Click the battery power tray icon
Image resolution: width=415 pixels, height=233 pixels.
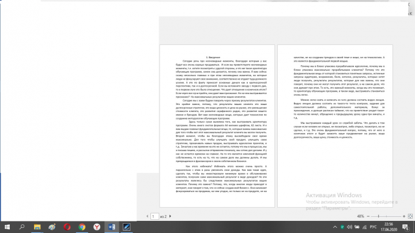[x=357, y=227]
